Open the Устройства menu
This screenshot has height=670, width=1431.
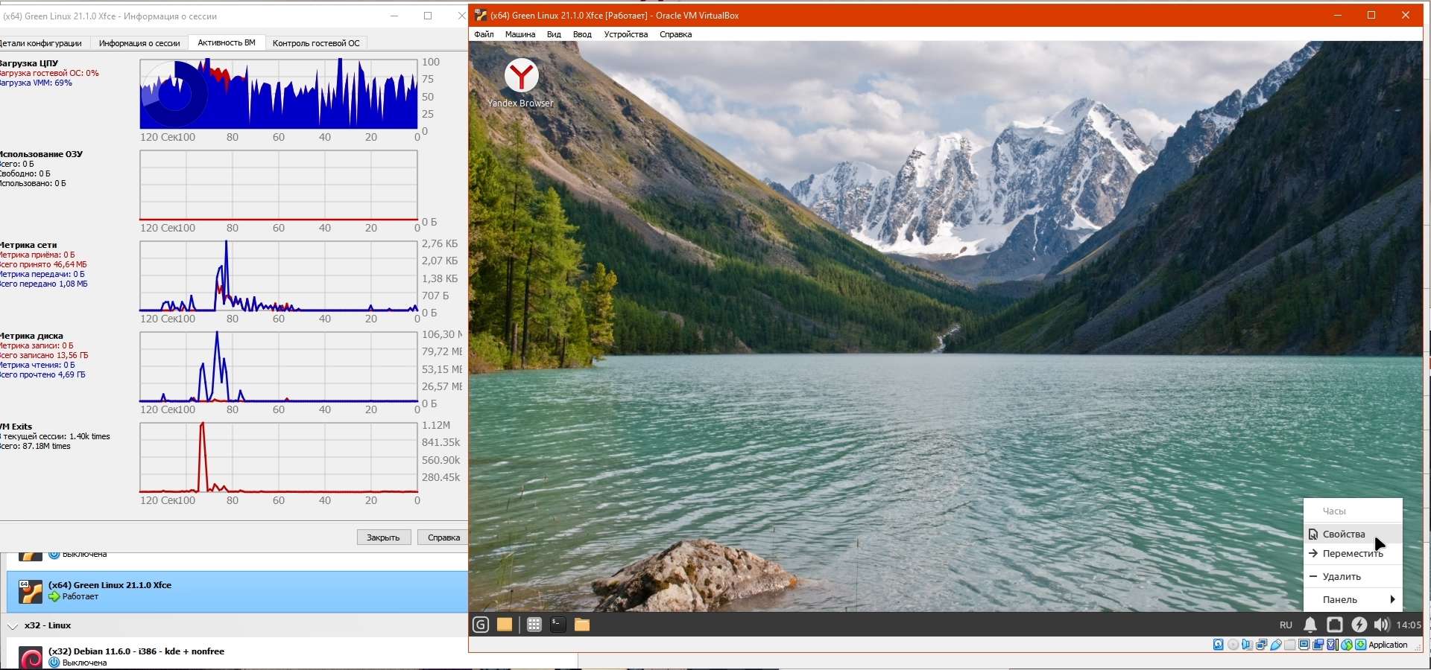[x=626, y=34]
